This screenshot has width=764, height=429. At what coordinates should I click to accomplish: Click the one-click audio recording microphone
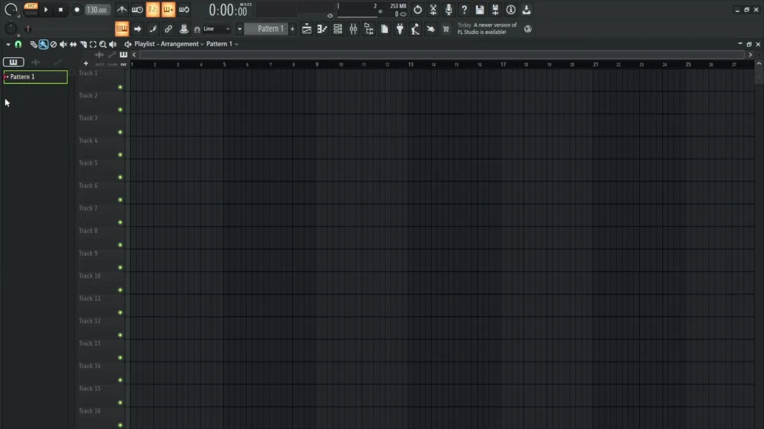point(449,10)
